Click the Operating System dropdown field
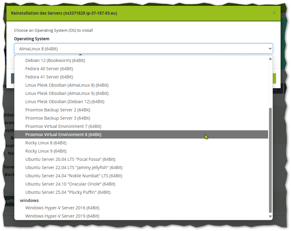The width and height of the screenshot is (291, 231). 143,49
